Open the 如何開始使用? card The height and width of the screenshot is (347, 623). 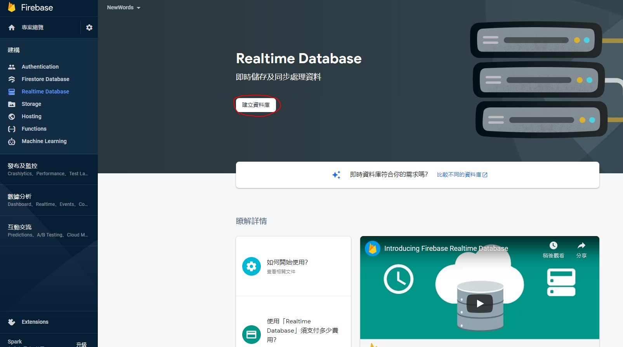293,266
